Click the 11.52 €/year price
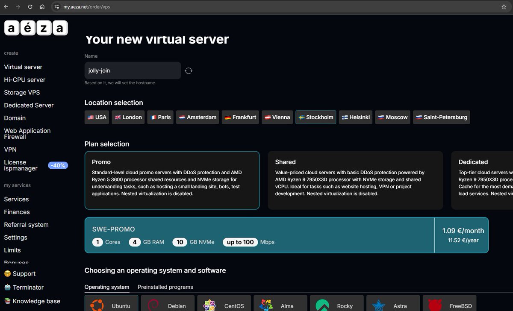 tap(463, 241)
